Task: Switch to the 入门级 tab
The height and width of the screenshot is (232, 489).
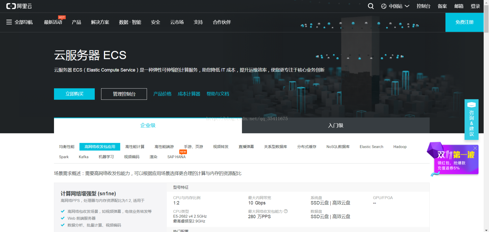Action: click(x=336, y=125)
